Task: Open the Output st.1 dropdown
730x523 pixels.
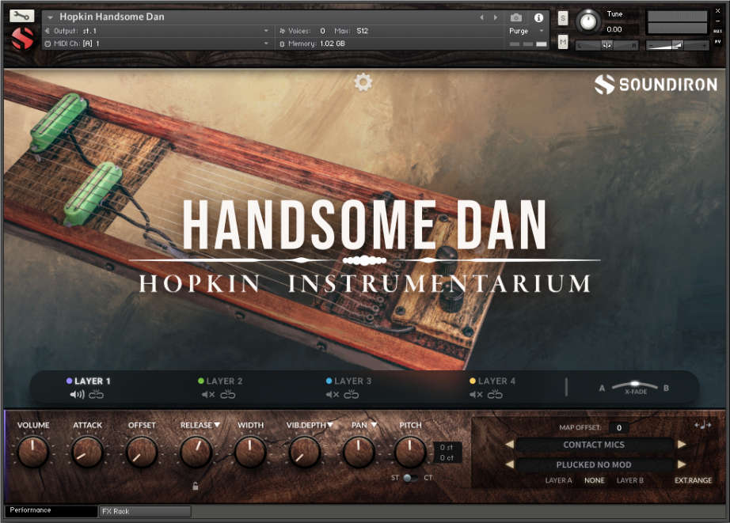Action: point(158,30)
